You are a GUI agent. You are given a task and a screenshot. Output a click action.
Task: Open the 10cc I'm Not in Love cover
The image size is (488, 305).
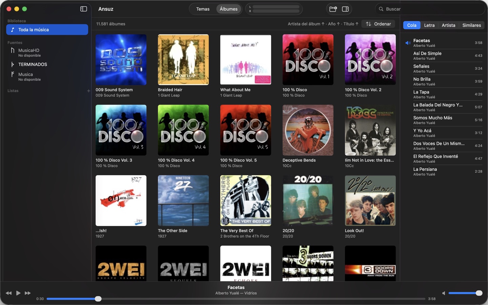370,130
